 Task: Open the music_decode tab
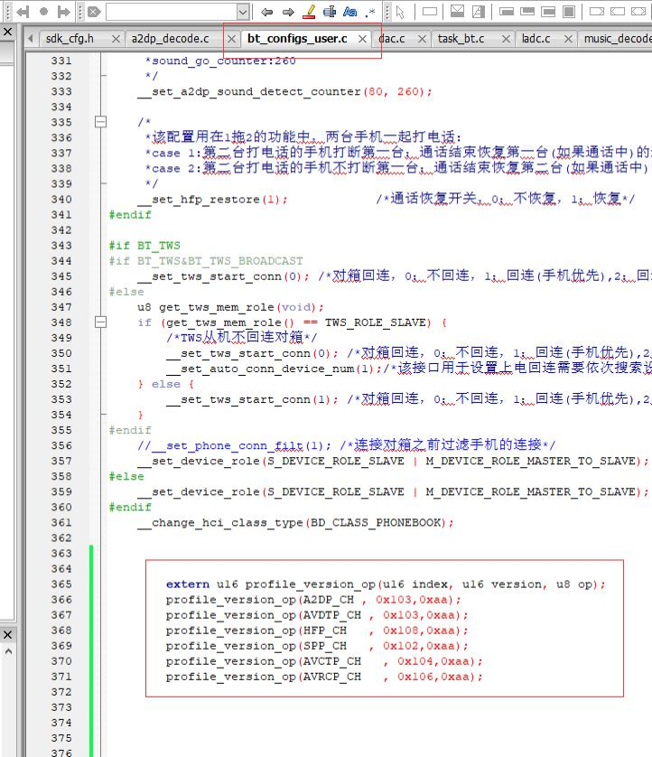point(618,39)
